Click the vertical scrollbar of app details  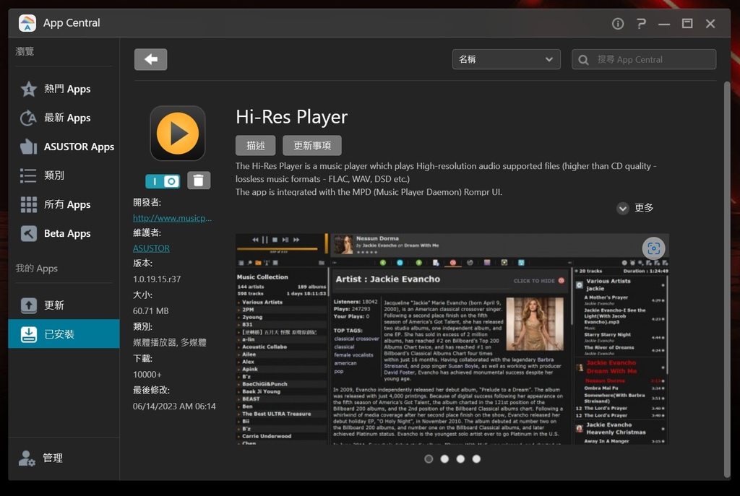point(727,280)
